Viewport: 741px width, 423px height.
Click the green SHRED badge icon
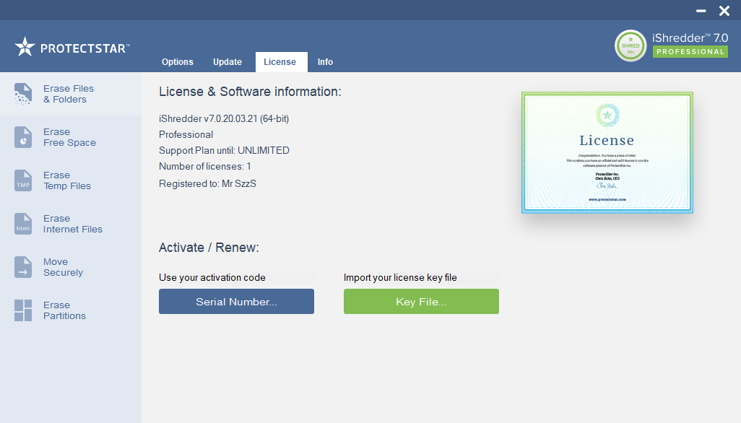coord(630,45)
